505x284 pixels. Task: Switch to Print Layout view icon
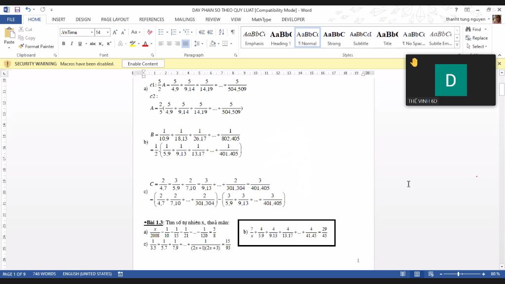(x=417, y=274)
